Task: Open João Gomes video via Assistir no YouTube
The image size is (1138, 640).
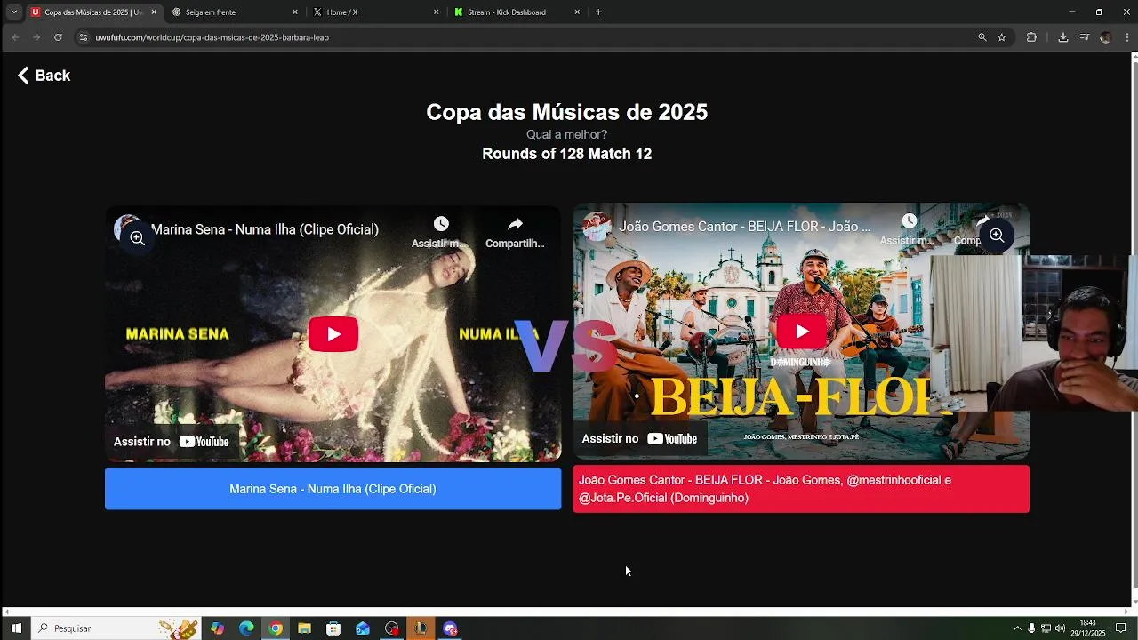Action: [639, 438]
